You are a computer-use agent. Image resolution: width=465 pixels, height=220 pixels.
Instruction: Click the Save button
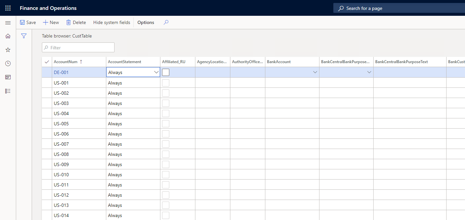pos(28,22)
